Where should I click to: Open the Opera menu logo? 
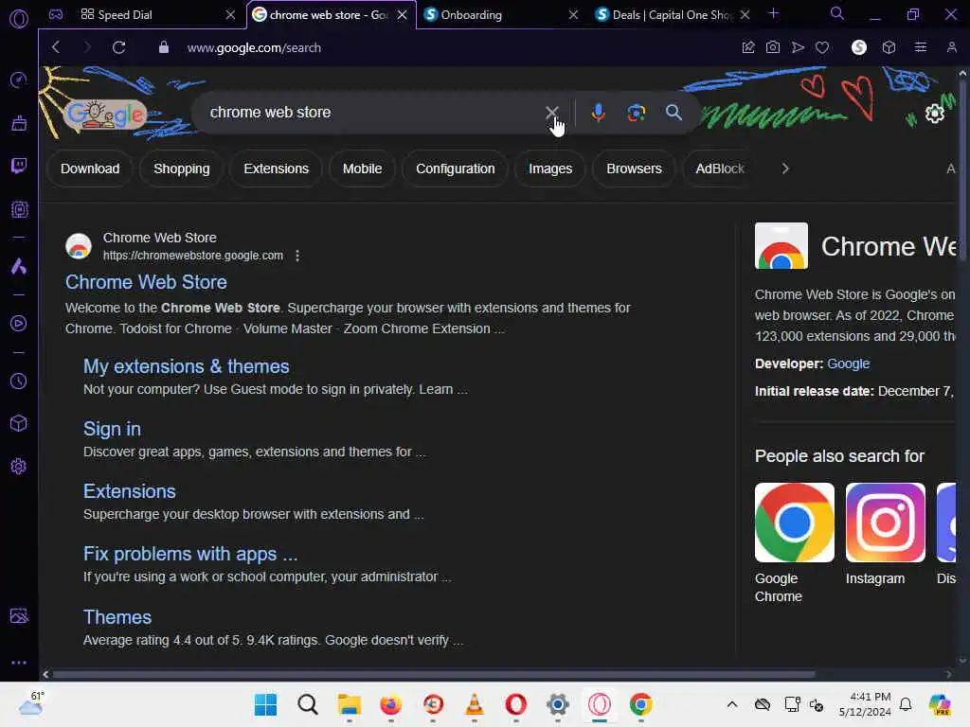(x=19, y=19)
